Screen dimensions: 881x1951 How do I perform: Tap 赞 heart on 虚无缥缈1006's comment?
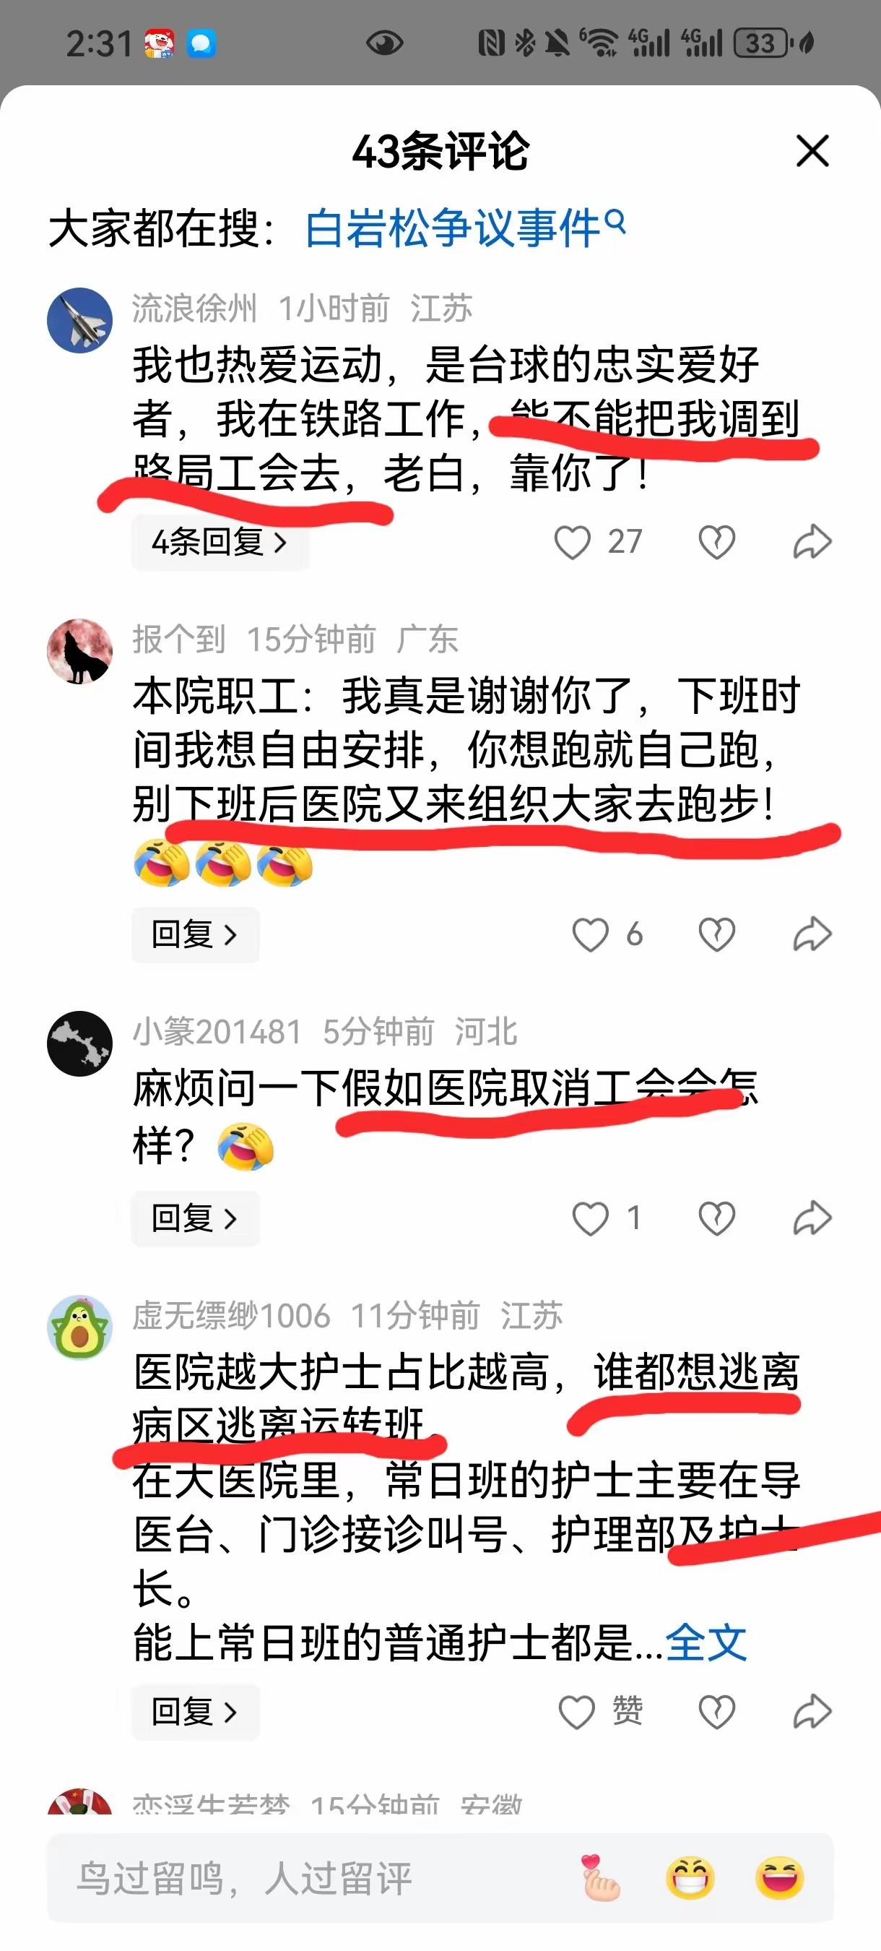[577, 1713]
